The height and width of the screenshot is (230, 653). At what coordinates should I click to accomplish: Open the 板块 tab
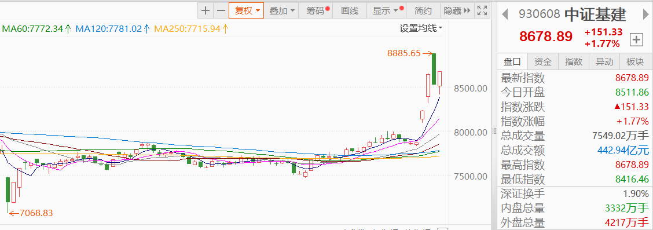click(635, 61)
